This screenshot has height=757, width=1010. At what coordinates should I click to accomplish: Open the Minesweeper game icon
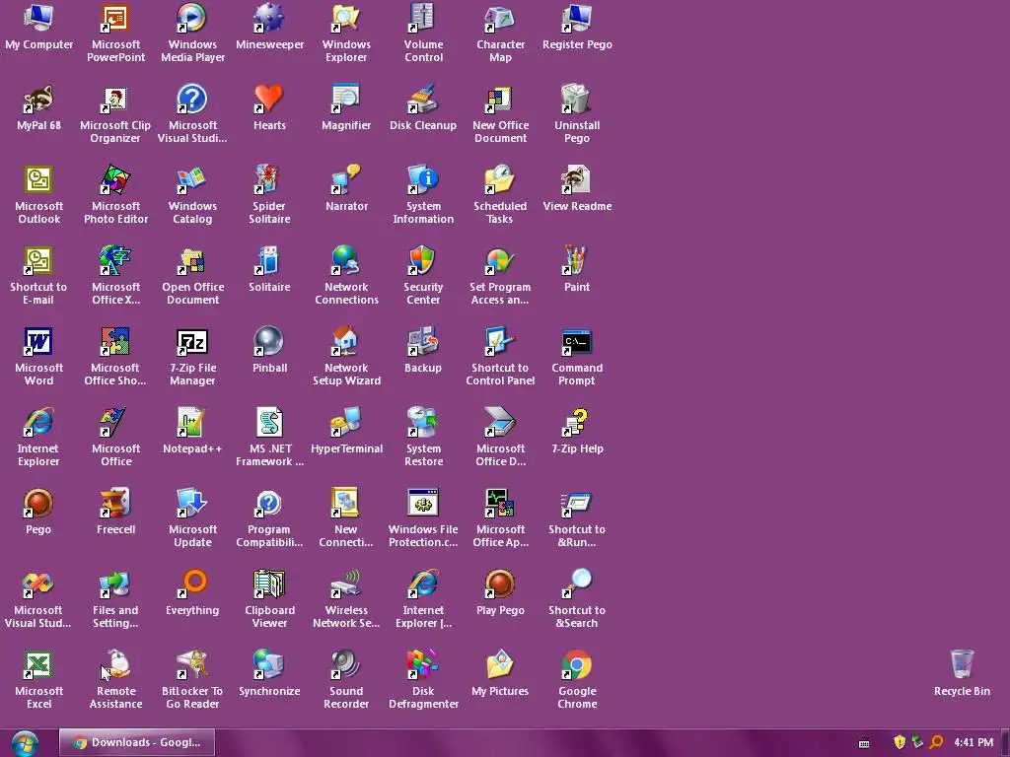tap(269, 19)
